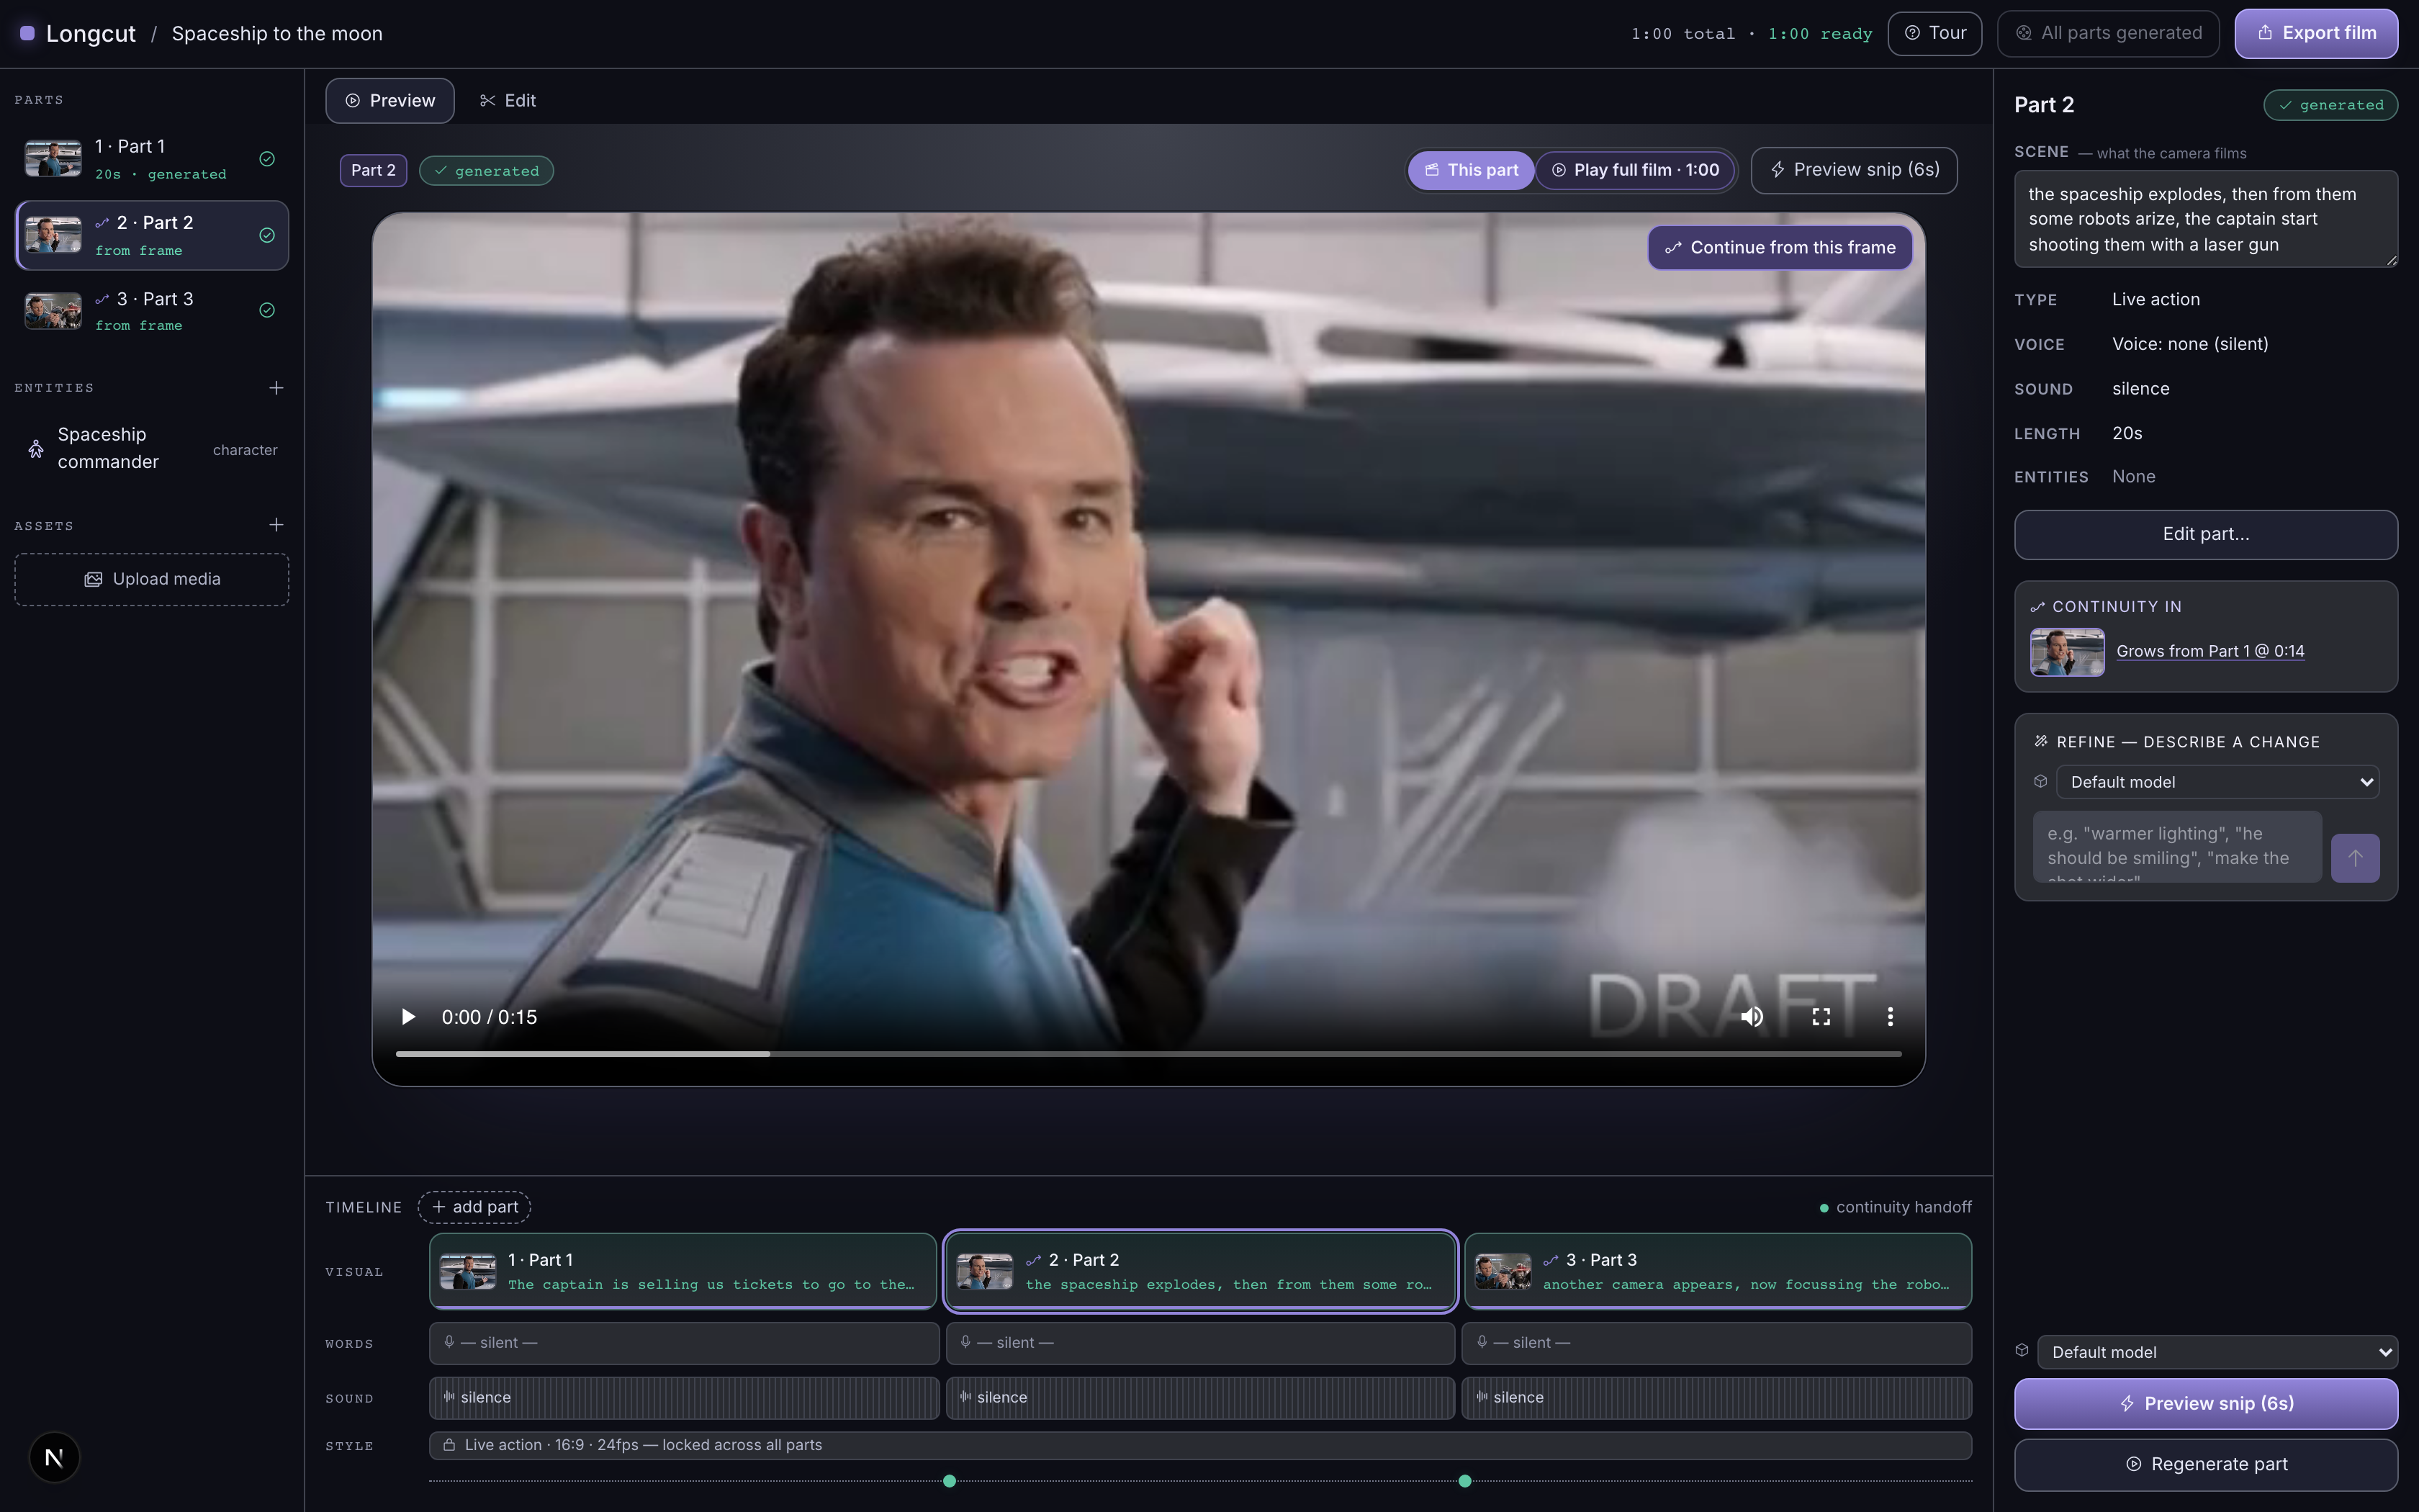Click Spaceship commander character icon
The image size is (2419, 1512).
[36, 449]
